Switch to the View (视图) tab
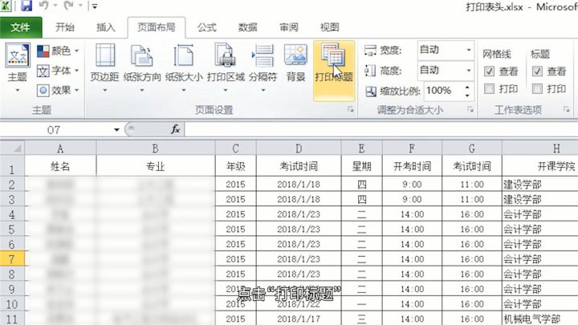The image size is (578, 325). (x=329, y=27)
